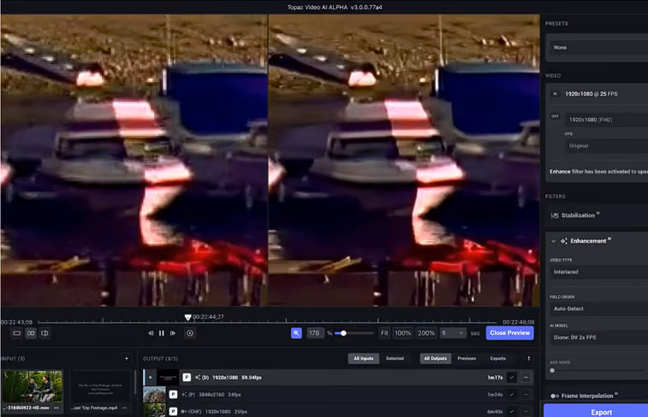Select the All Inputs filter tab

click(x=364, y=358)
